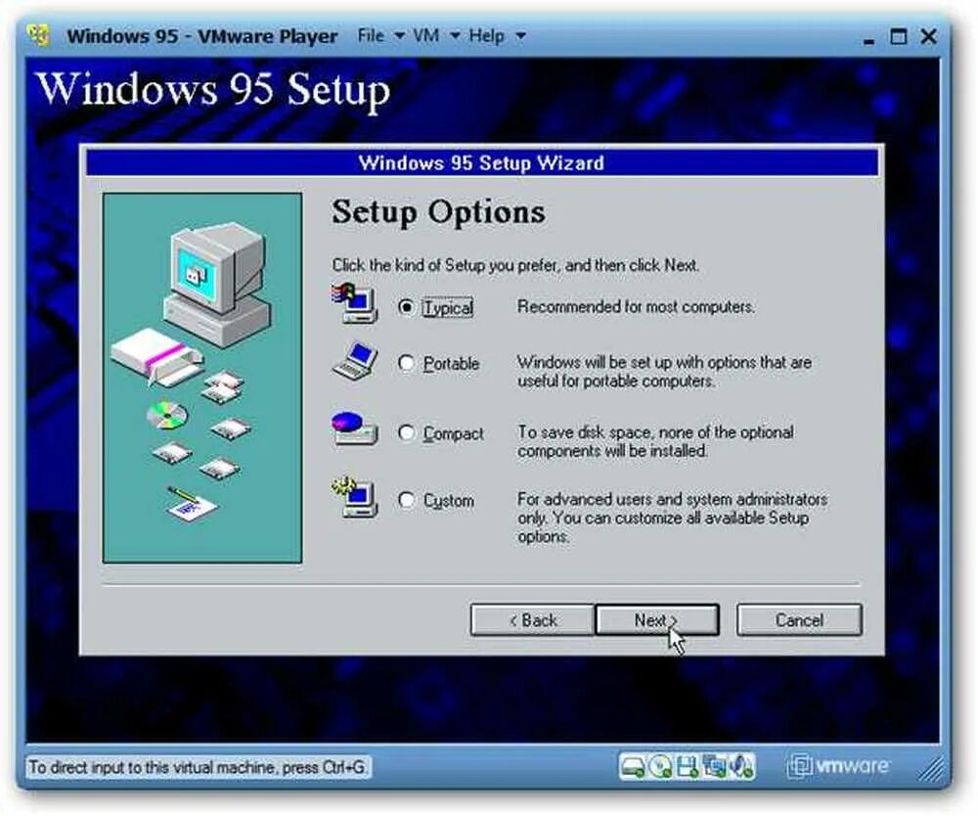This screenshot has width=978, height=816.
Task: Click the Custom setup tools icon
Action: click(354, 497)
